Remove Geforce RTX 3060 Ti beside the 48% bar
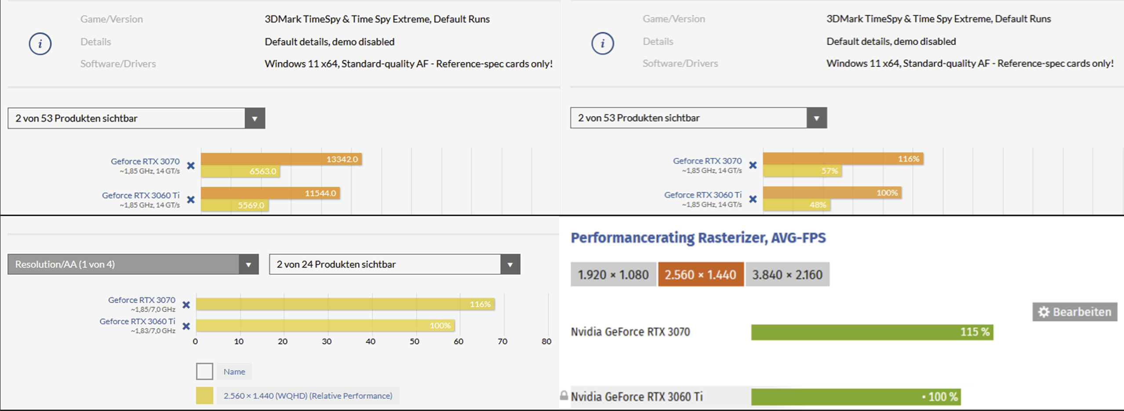 (753, 199)
